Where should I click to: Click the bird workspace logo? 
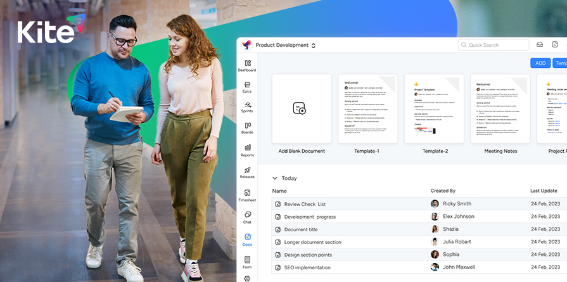pos(247,45)
